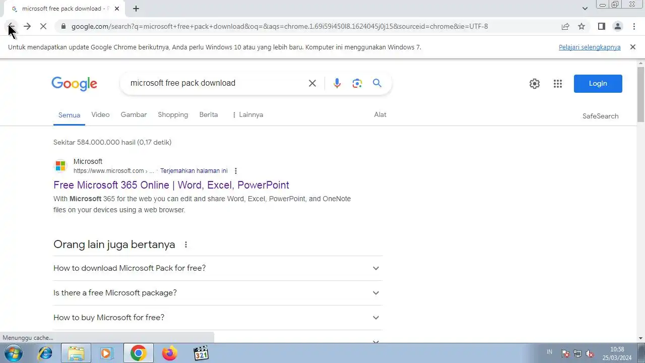645x363 pixels.
Task: Click the page vertical scrollbar thumb
Action: tap(641, 94)
